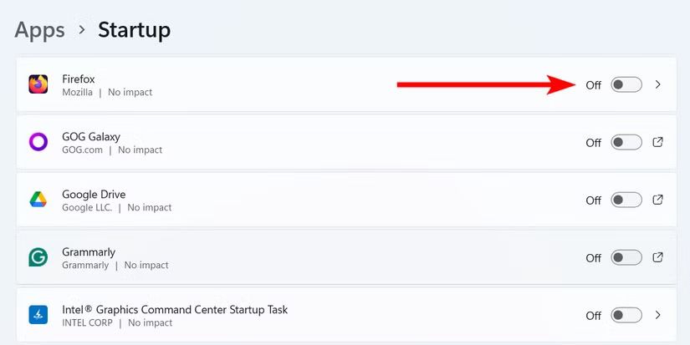The width and height of the screenshot is (690, 345).
Task: Switch on Intel Graphics startup task toggle
Action: [x=626, y=315]
